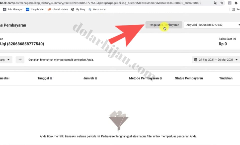Image resolution: width=240 pixels, height=145 pixels.
Task: Open the browser extensions puzzle icon
Action: 236,3
